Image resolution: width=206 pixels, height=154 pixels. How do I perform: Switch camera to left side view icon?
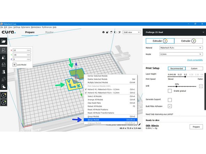[115, 32]
